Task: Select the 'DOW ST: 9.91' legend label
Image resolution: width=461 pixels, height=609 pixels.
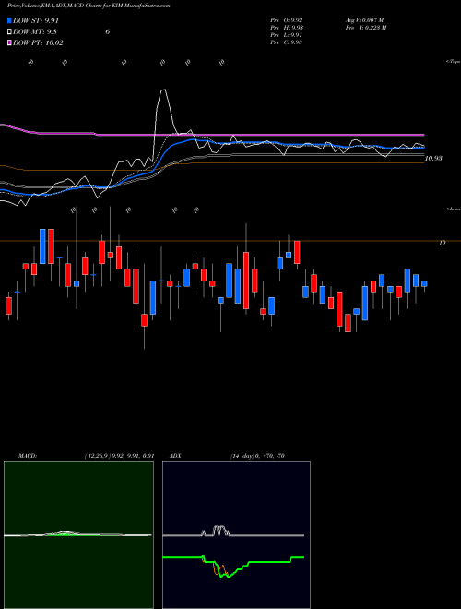Action: pos(36,21)
